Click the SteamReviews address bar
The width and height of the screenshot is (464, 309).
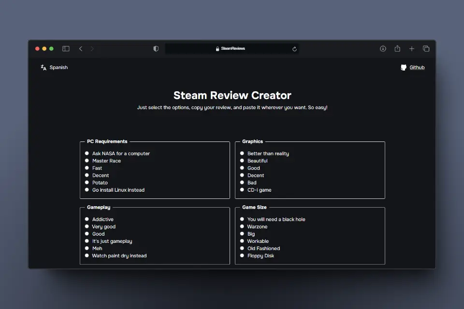[x=232, y=49]
